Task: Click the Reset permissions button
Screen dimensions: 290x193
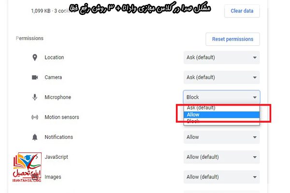Action: [232, 39]
